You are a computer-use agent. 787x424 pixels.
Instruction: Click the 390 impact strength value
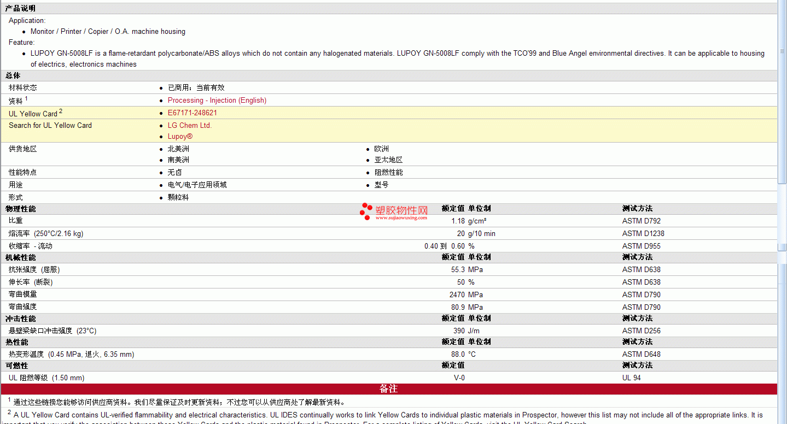(459, 331)
